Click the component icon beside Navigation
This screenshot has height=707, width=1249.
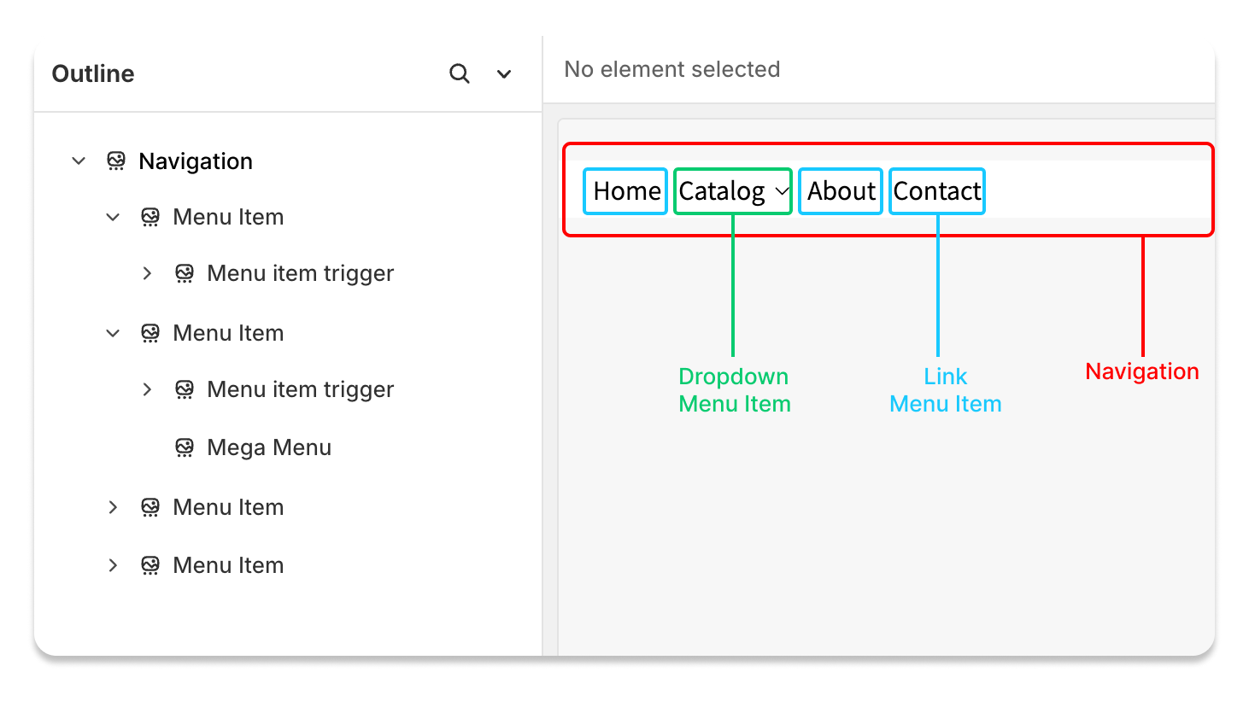pyautogui.click(x=116, y=161)
